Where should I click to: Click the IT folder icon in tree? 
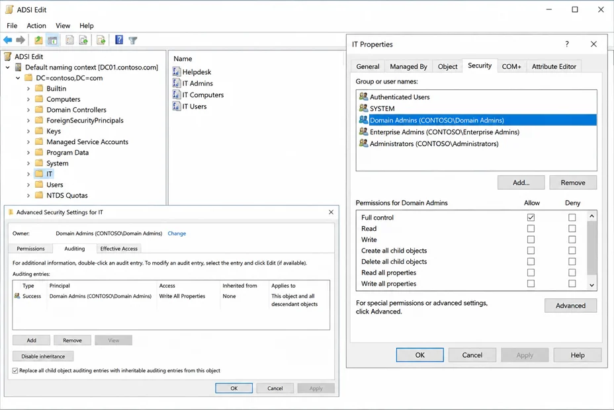pyautogui.click(x=39, y=174)
